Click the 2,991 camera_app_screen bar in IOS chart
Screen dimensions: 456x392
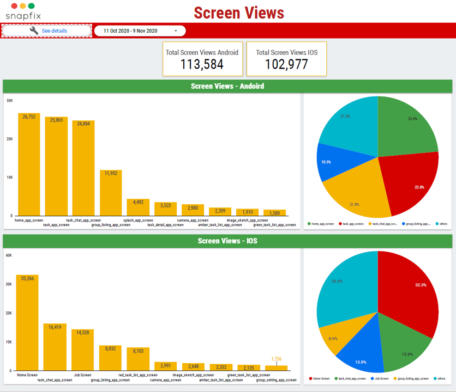click(165, 366)
